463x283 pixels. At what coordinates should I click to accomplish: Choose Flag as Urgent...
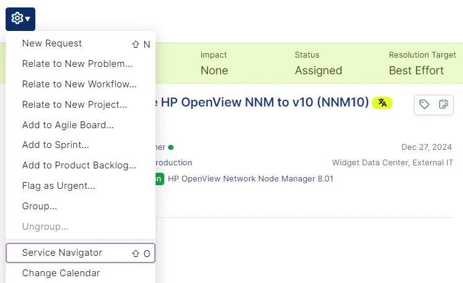coord(81,186)
